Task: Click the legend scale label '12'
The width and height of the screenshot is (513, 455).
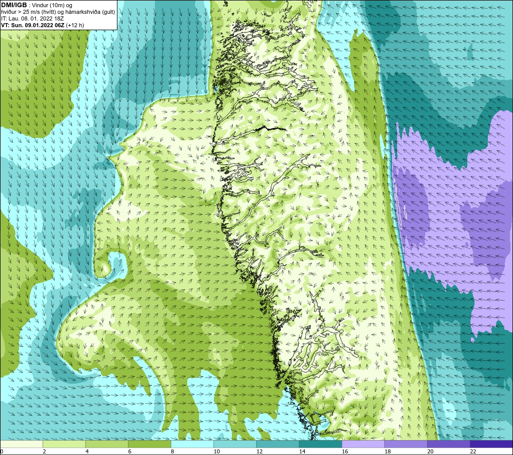Action: point(260,451)
